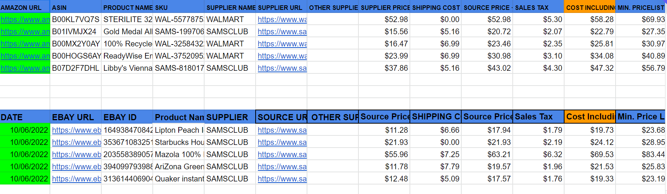Click the ASIN column header
Image resolution: width=667 pixels, height=194 pixels.
(x=75, y=7)
